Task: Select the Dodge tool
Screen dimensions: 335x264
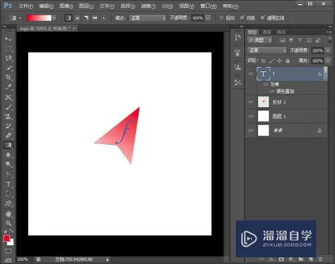Action: 8,164
